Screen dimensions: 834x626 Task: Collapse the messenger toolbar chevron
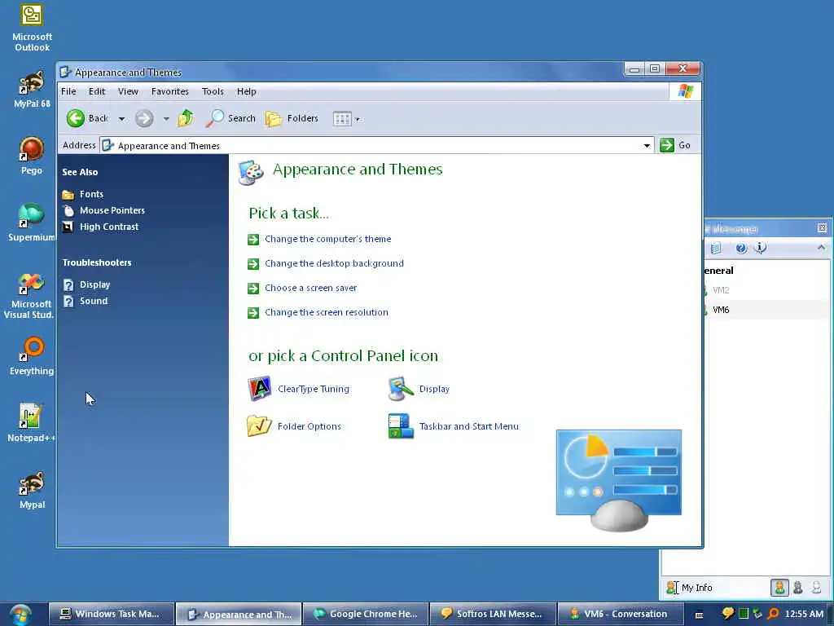821,248
